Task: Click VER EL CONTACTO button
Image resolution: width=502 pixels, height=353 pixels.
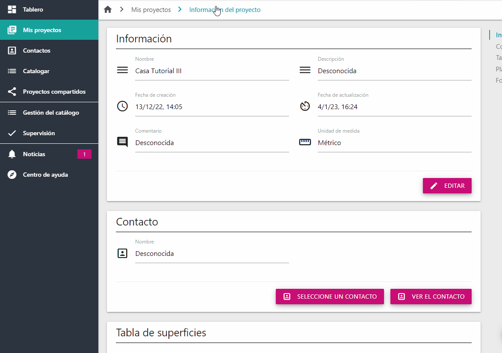Action: [x=431, y=297]
